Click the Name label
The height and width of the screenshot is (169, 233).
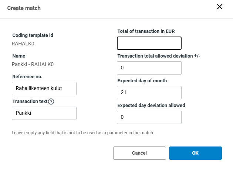coord(18,56)
